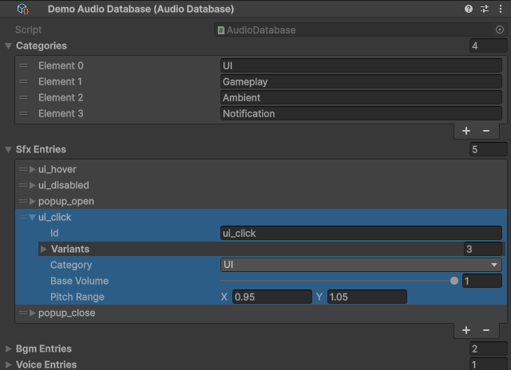The width and height of the screenshot is (511, 370).
Task: Click the drag handle of popup_close
Action: point(23,313)
